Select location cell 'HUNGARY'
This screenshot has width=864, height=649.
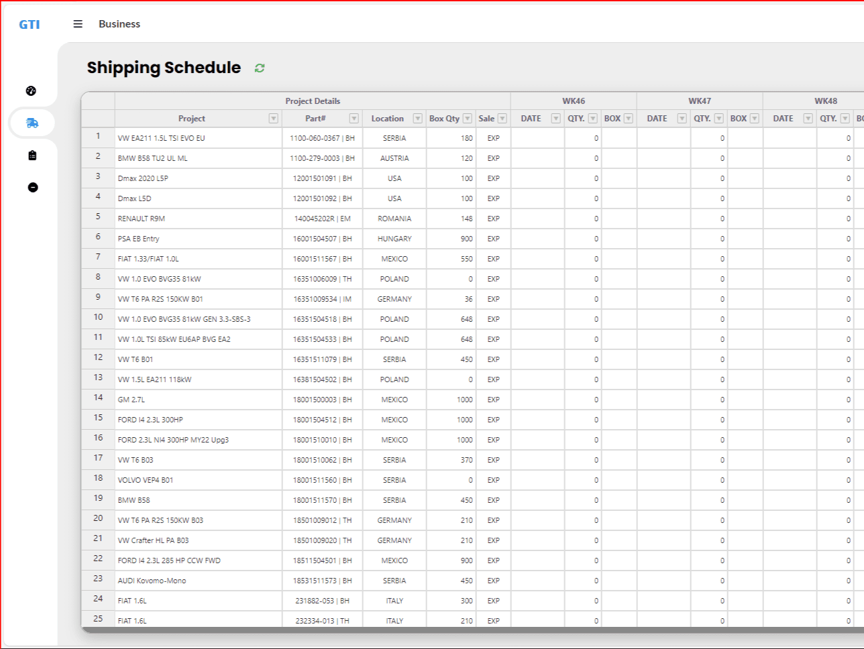click(394, 239)
